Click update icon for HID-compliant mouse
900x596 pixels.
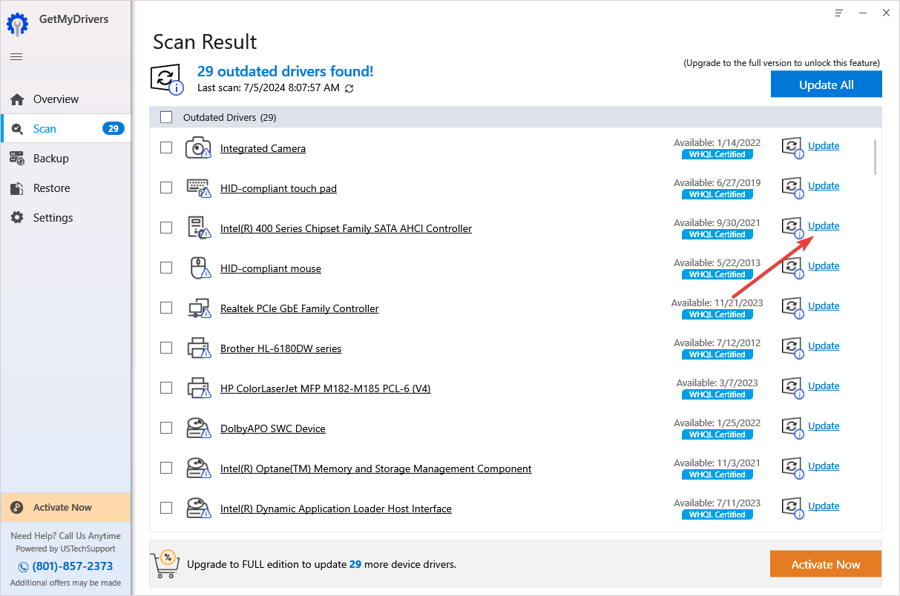tap(793, 268)
